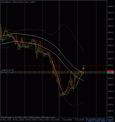Viewport: 115px width, 122px height.
Task: Click the upper red dash-dot stop level line
Action: point(54,66)
